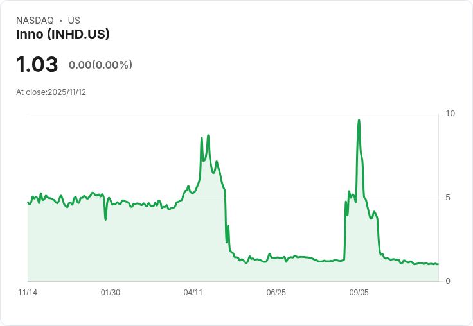Click the leftmost start of price line
This screenshot has width=473, height=326.
28,203
